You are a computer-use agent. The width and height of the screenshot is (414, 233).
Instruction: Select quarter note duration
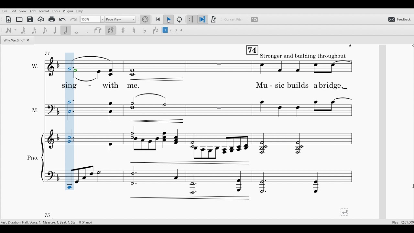55,30
